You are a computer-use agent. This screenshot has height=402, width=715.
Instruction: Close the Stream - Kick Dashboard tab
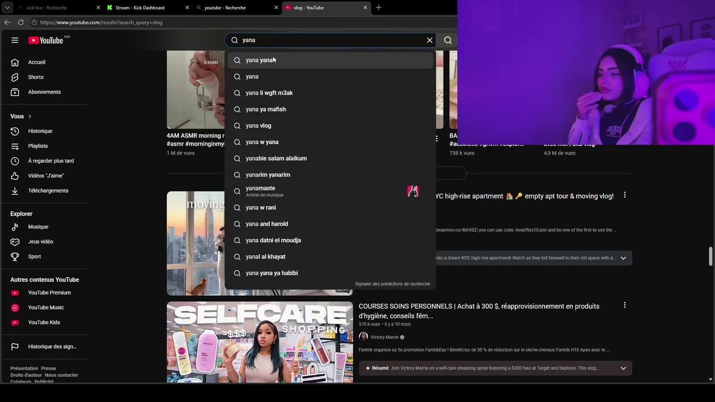(187, 8)
